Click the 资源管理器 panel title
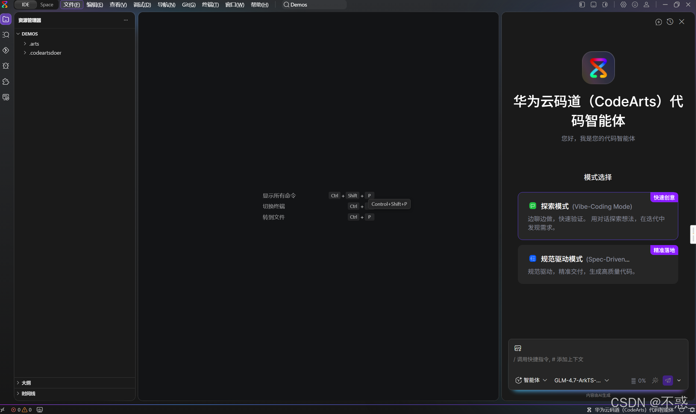The width and height of the screenshot is (696, 414). (30, 20)
